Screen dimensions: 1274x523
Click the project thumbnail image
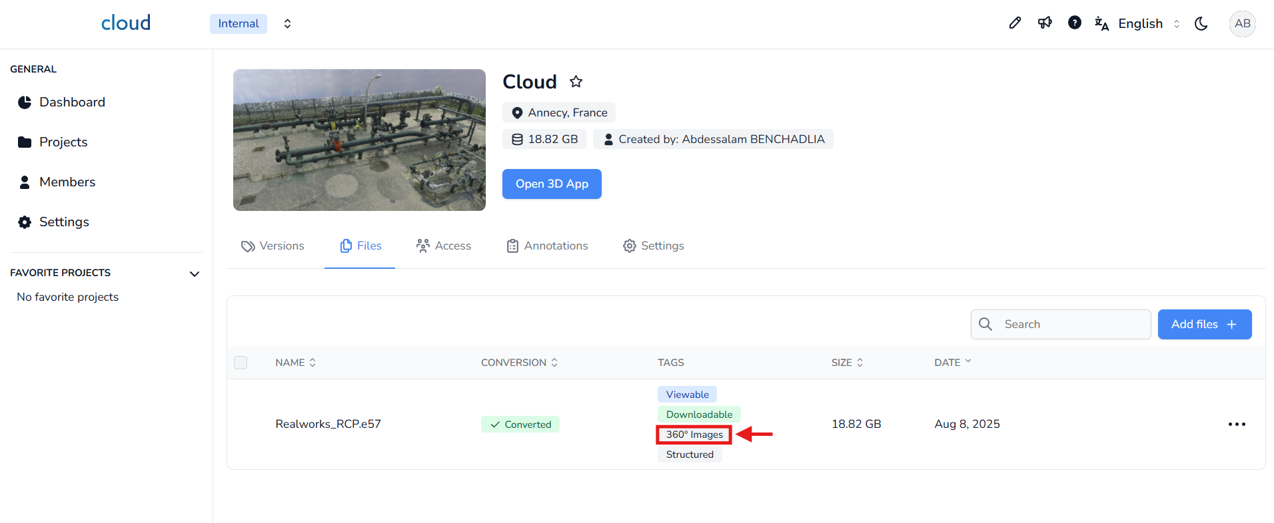[359, 140]
